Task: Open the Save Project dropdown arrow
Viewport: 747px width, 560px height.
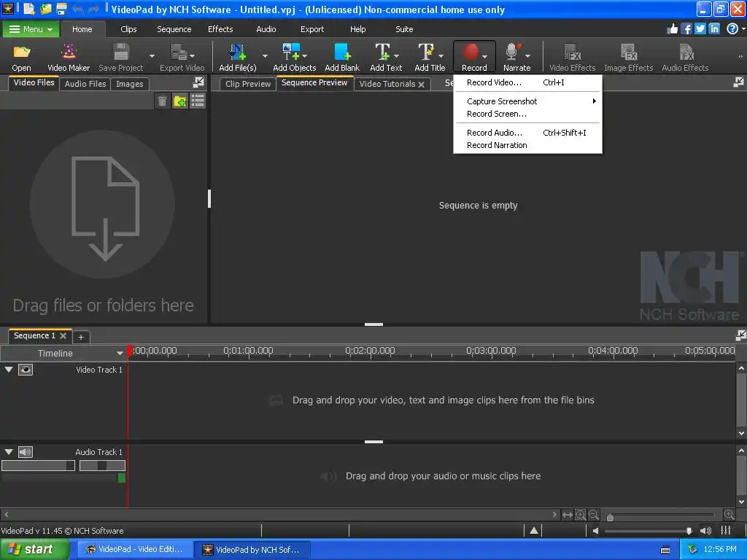Action: 152,56
